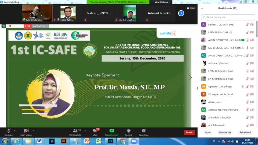
Task: Click the green encryption shield icon
Action: click(4, 26)
